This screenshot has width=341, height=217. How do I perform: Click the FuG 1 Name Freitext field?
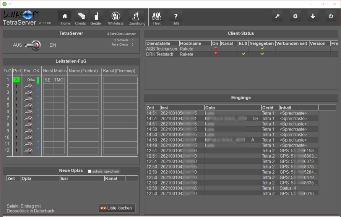click(84, 80)
